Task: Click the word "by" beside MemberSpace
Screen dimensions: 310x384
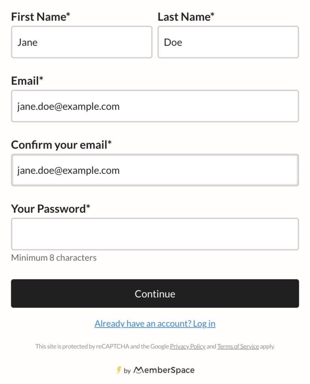Action: click(x=127, y=371)
